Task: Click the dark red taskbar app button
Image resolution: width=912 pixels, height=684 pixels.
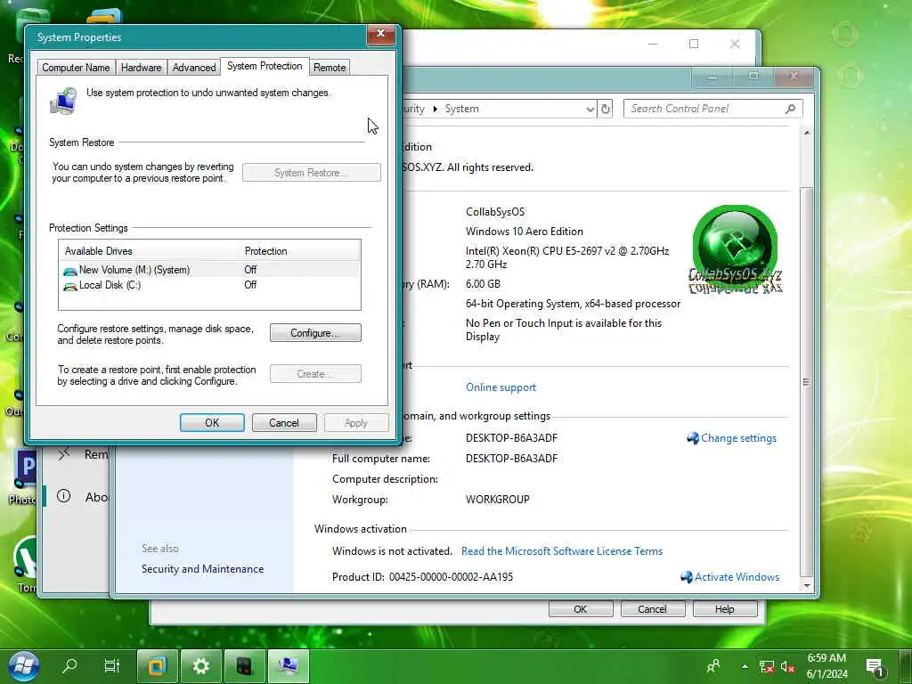Action: coord(245,666)
